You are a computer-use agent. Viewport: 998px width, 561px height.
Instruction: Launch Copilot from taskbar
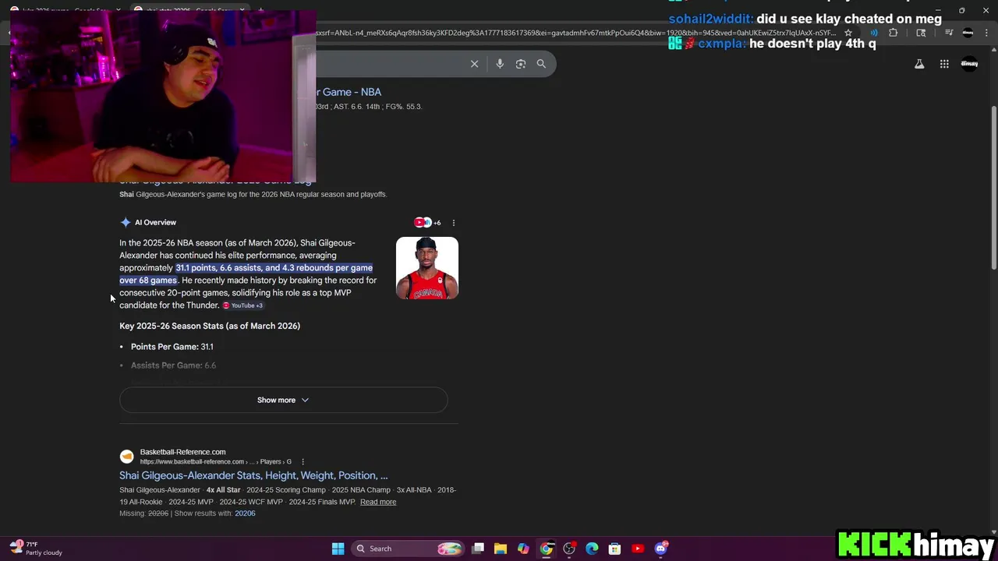(x=523, y=549)
